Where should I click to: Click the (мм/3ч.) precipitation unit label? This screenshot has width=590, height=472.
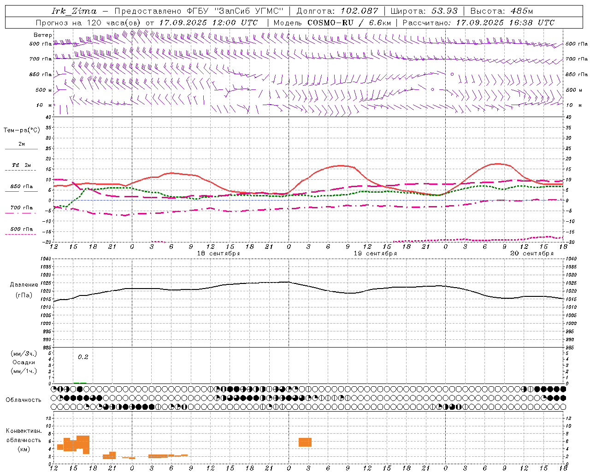24,354
